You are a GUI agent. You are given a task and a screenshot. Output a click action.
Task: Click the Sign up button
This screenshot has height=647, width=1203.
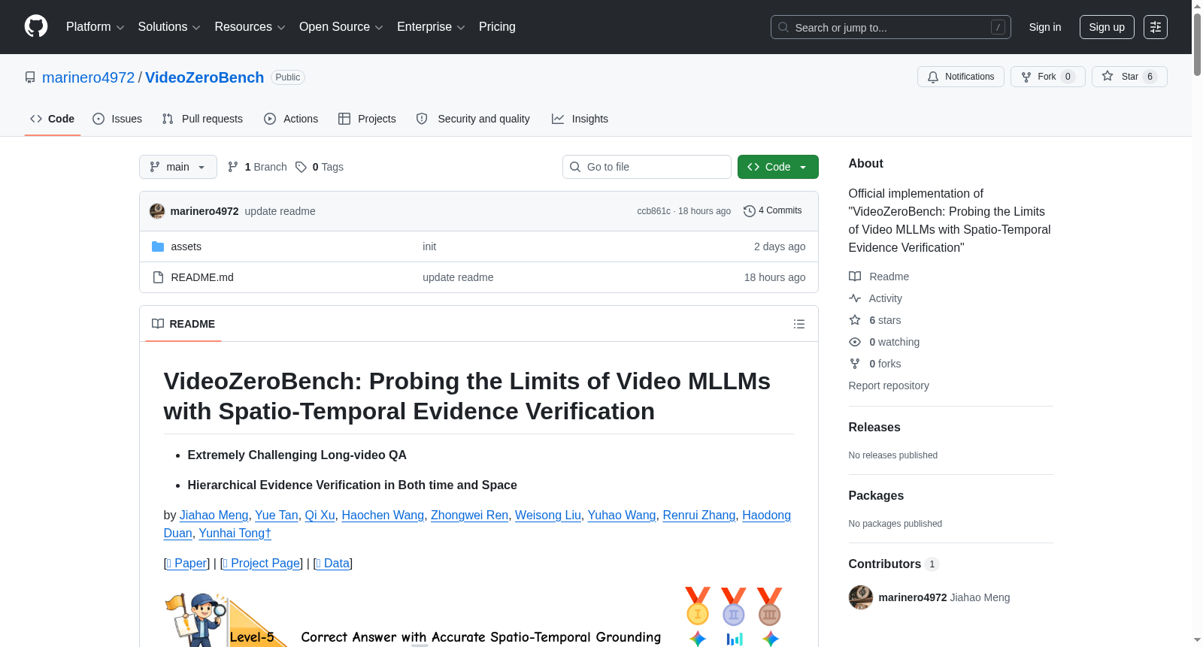1107,27
